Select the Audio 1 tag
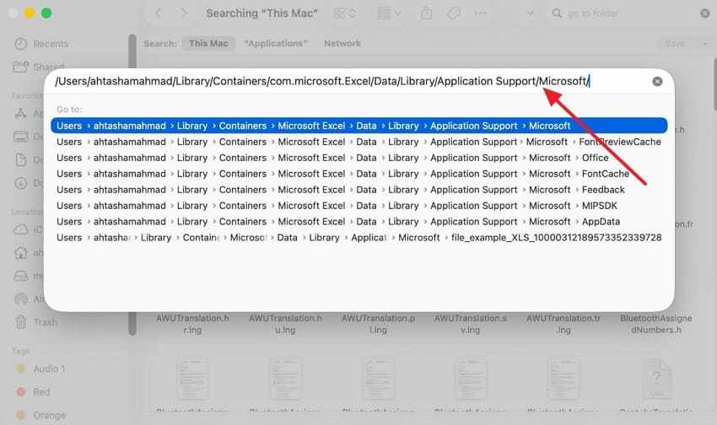The width and height of the screenshot is (717, 425). [x=41, y=369]
